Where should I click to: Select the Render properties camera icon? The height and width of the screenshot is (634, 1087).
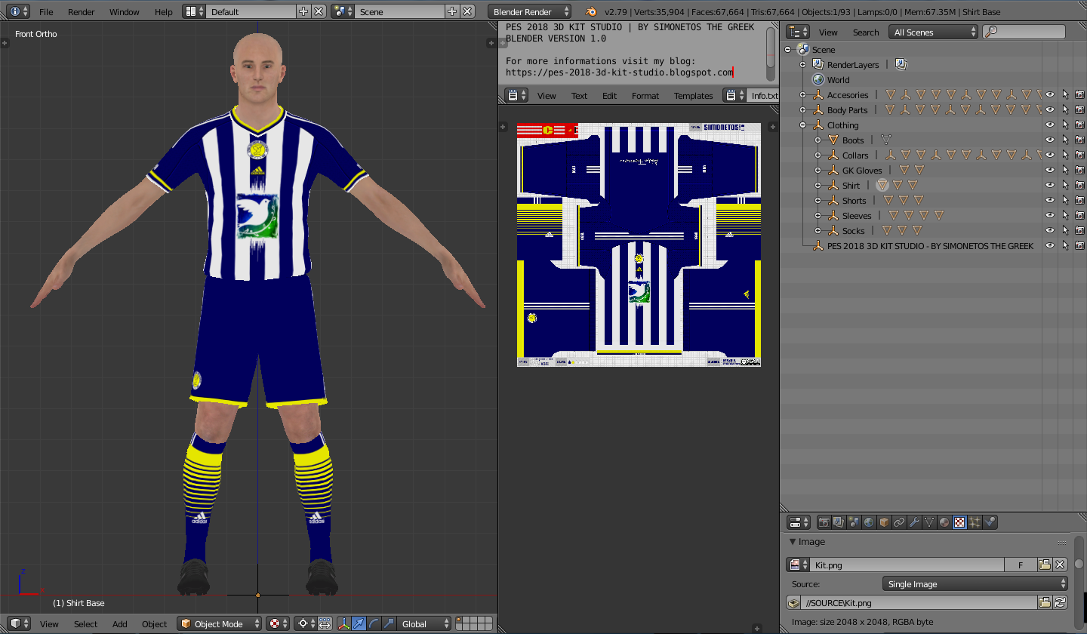click(x=824, y=522)
